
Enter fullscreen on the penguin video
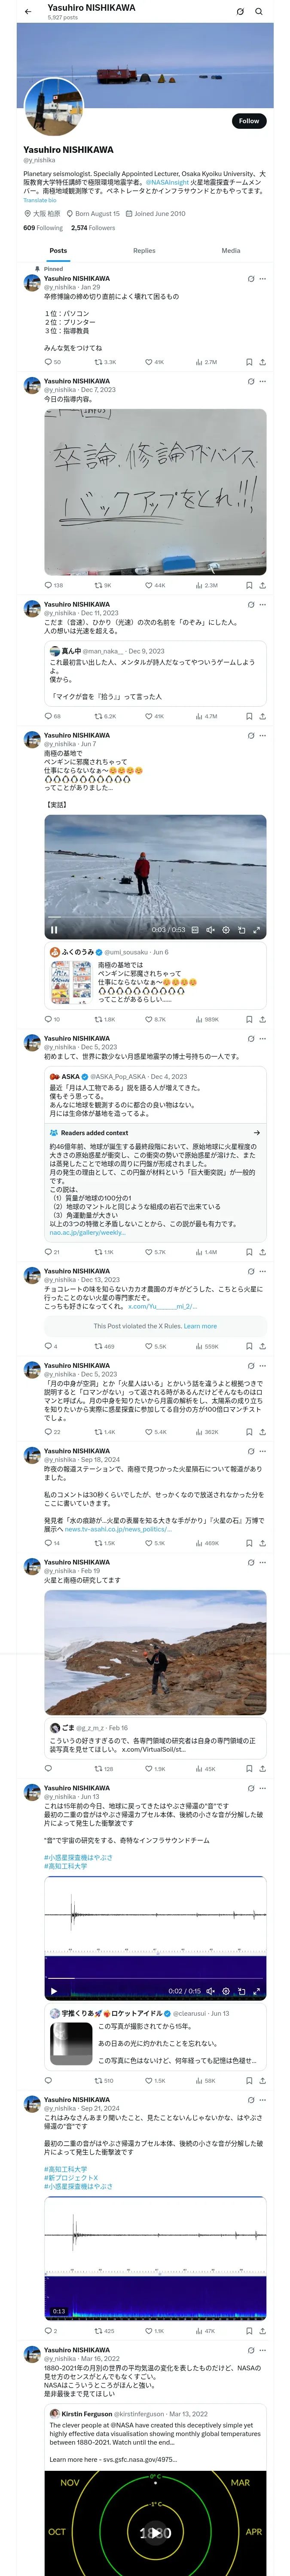pyautogui.click(x=257, y=930)
